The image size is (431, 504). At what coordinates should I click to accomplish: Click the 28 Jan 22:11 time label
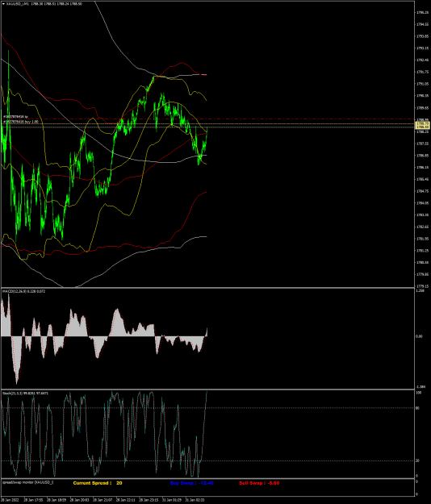click(x=126, y=500)
